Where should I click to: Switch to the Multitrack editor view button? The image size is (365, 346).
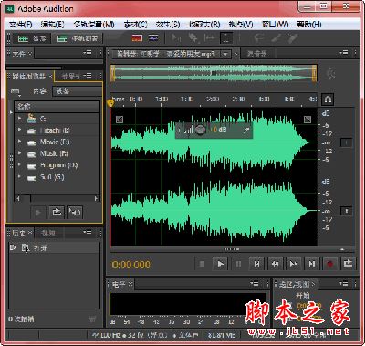pos(78,38)
